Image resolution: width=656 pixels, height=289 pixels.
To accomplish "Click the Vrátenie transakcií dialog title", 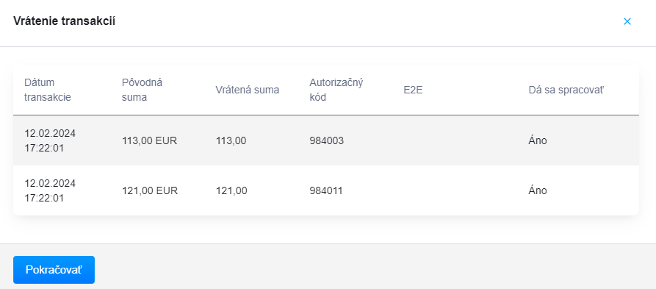I will coord(65,21).
